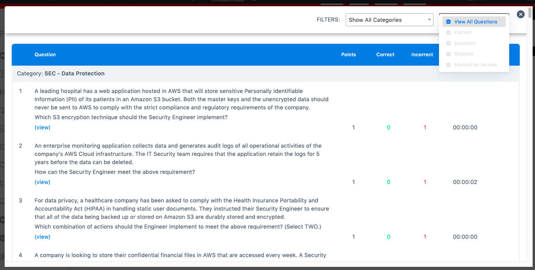Close the question review modal
Screen dimensions: 535x270
521,14
